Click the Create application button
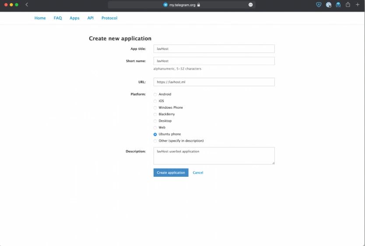This screenshot has width=365, height=246. (171, 172)
